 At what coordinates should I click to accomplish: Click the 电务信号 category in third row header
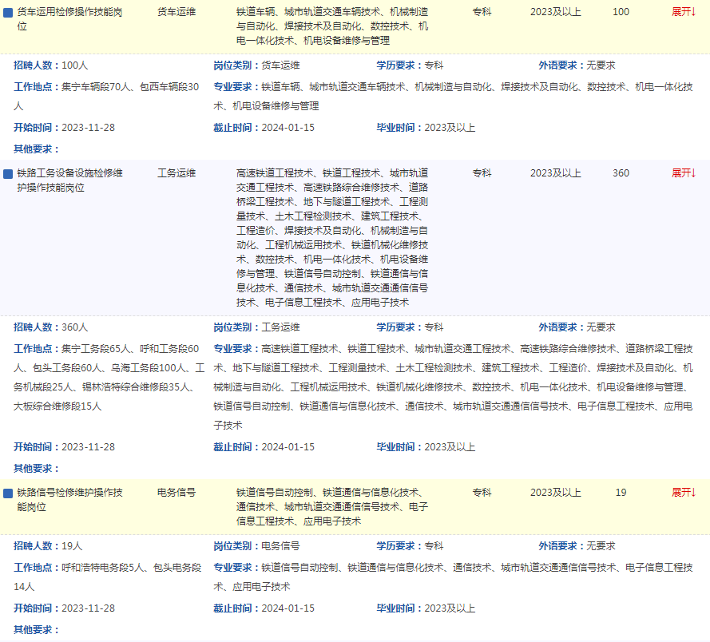[177, 493]
